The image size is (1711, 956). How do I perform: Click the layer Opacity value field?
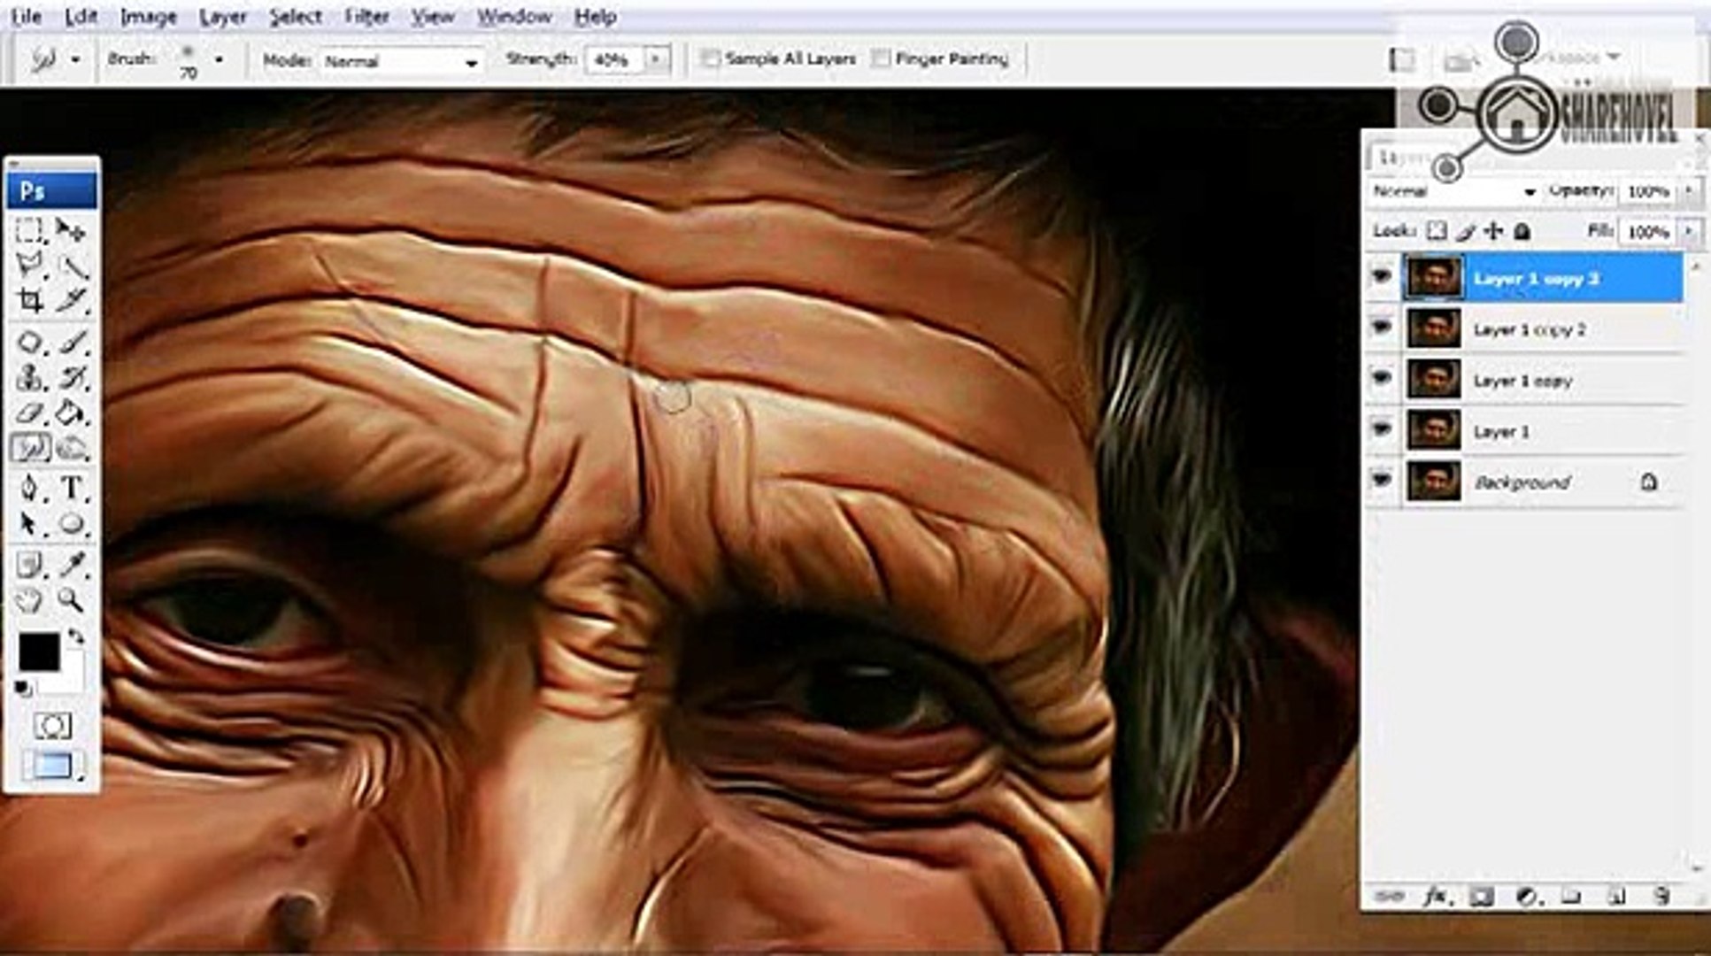pyautogui.click(x=1646, y=191)
